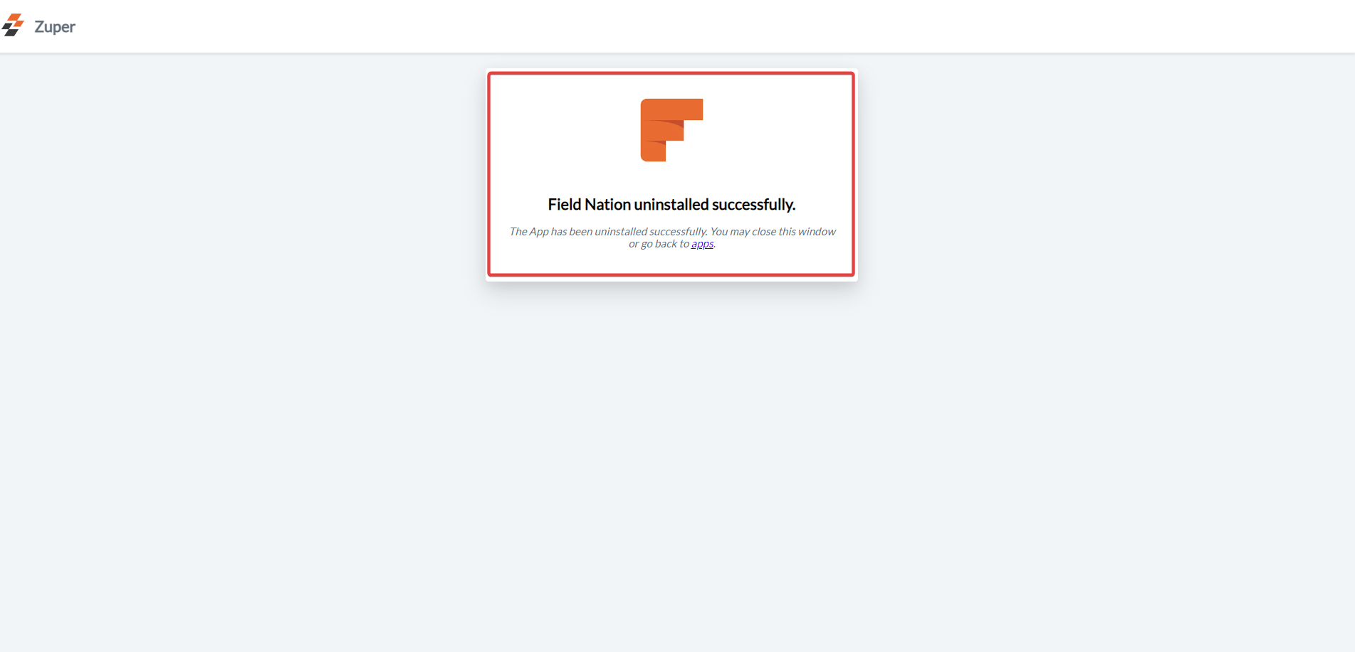Viewport: 1355px width, 652px height.
Task: Click the words 'Field Nation' in the heading
Action: (589, 205)
